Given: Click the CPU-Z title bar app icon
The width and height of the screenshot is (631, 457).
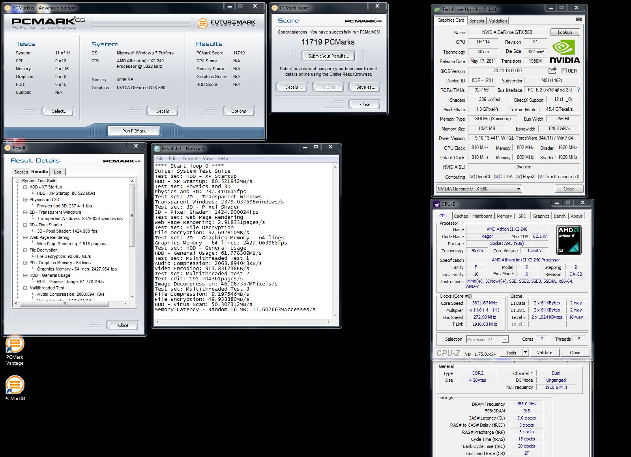Looking at the screenshot, I should pos(436,204).
